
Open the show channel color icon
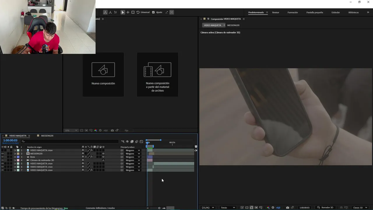click(268, 208)
